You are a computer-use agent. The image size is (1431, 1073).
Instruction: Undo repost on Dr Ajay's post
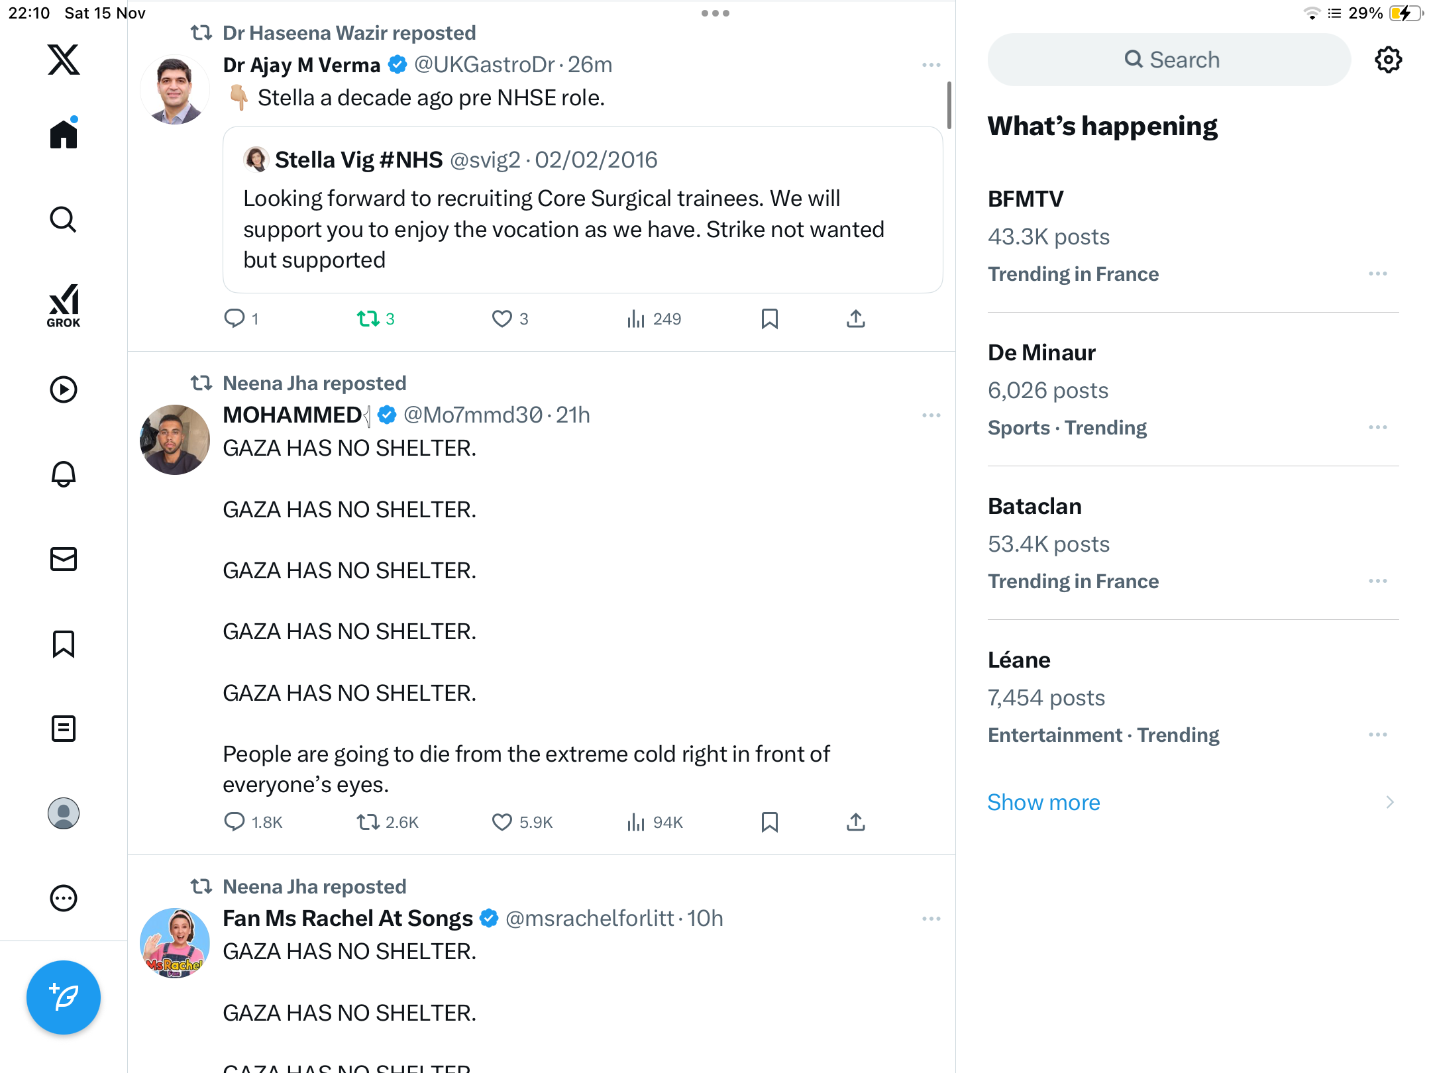[x=368, y=319]
